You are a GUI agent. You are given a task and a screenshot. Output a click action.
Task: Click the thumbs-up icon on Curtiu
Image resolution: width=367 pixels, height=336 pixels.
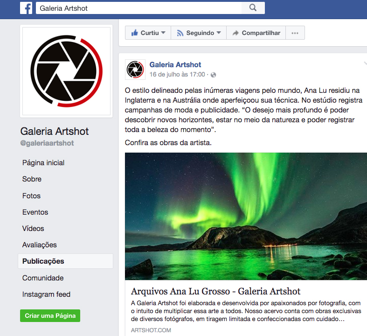[135, 33]
